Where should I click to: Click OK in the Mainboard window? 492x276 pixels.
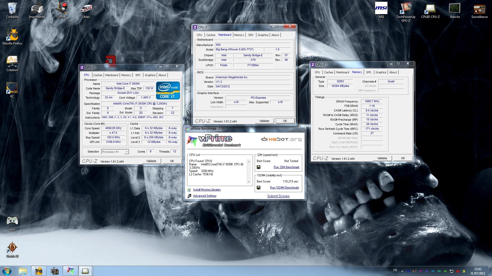pos(285,121)
